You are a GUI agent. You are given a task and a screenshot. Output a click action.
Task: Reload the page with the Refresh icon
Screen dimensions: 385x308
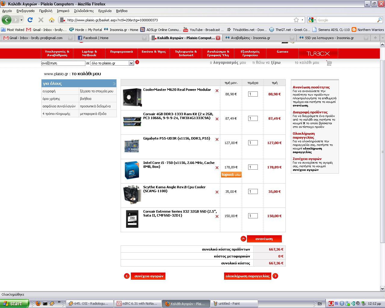pyautogui.click(x=30, y=20)
